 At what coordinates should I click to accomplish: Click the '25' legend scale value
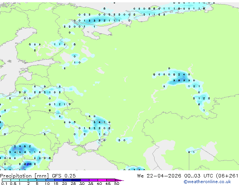point(73,183)
